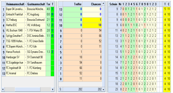Select TSG 1899 Hoffenheim cell
Screen dimensions: 173x93
15,41
